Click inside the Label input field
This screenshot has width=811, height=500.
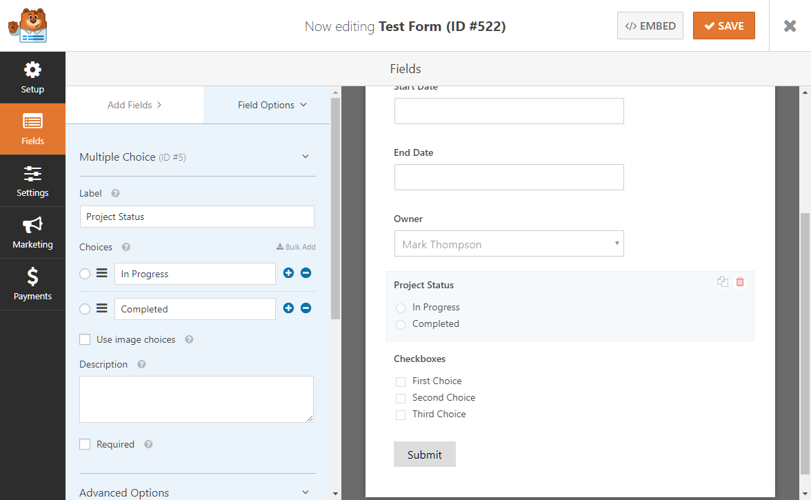coord(197,216)
